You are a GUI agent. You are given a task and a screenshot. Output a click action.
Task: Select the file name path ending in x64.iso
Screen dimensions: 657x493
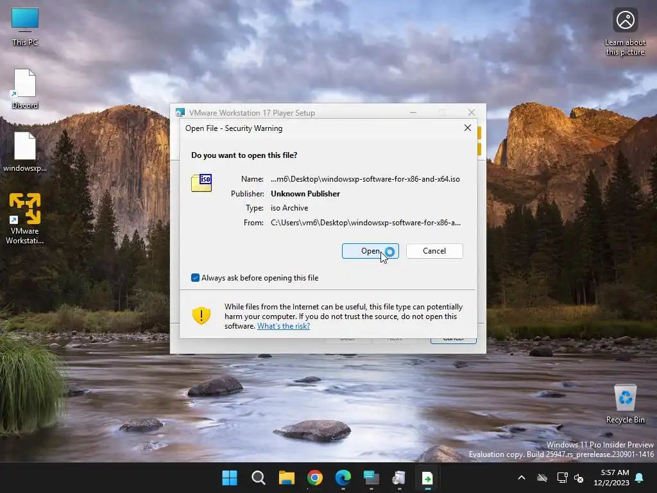click(x=365, y=179)
